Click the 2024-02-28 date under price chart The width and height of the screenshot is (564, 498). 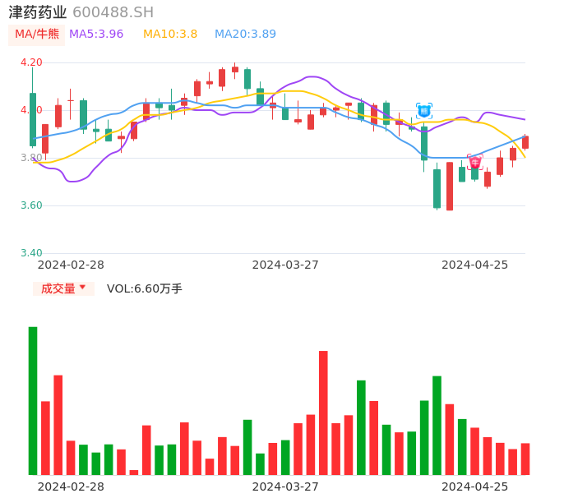click(72, 265)
